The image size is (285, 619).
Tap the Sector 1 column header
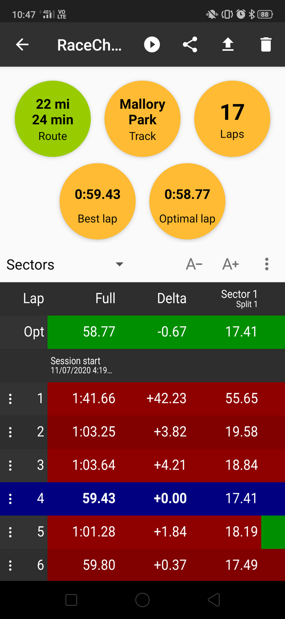[239, 299]
